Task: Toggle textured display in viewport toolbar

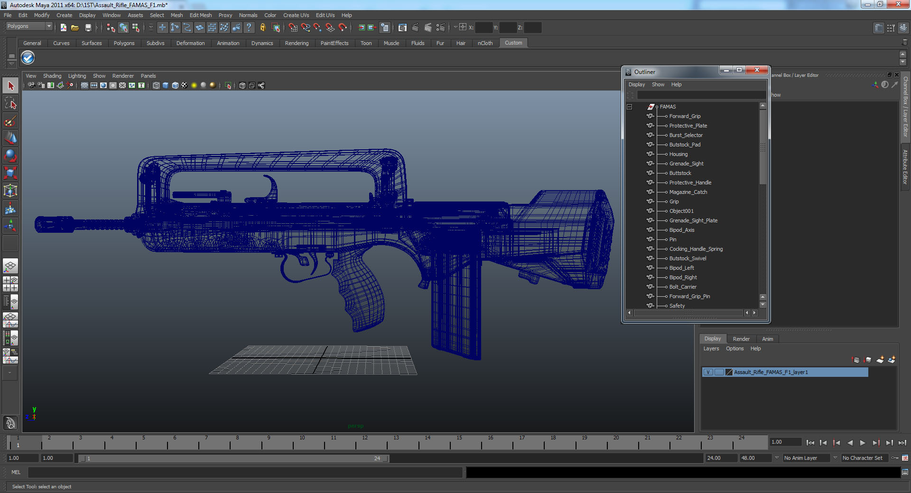Action: tap(185, 85)
